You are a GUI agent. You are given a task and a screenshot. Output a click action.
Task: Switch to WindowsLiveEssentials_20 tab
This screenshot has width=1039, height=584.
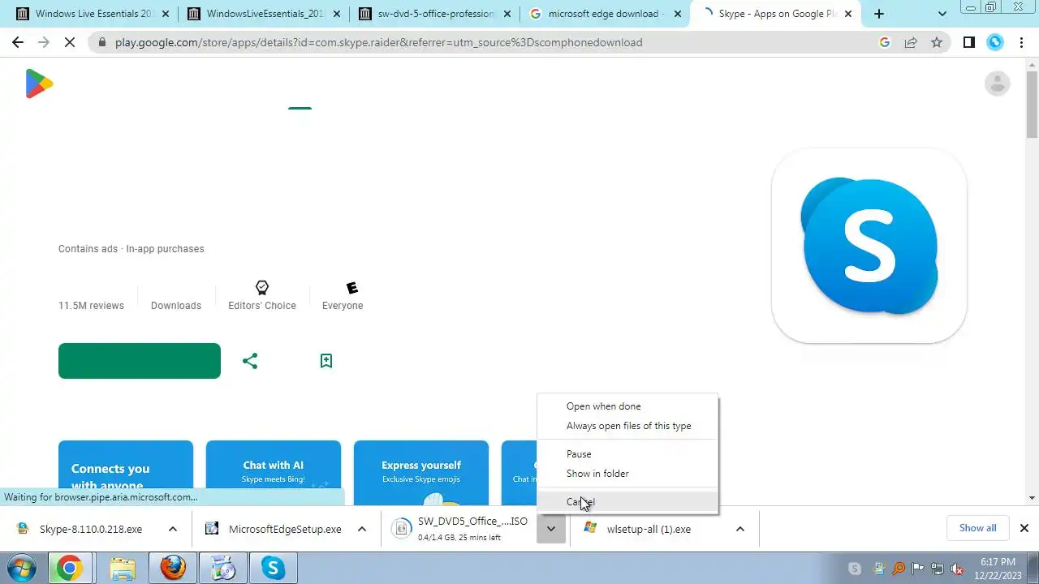264,14
